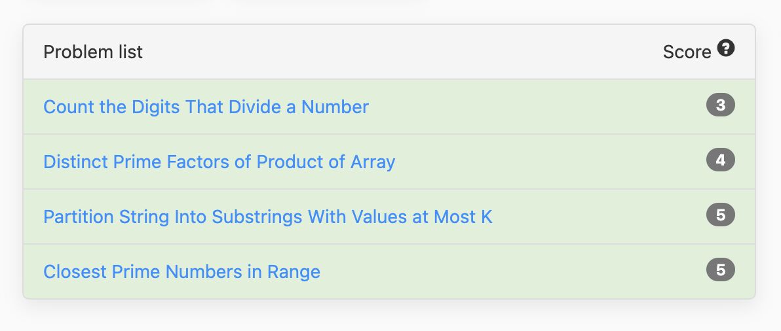This screenshot has height=331, width=781.
Task: Click the gray header bar of the problem card
Action: pos(389,52)
